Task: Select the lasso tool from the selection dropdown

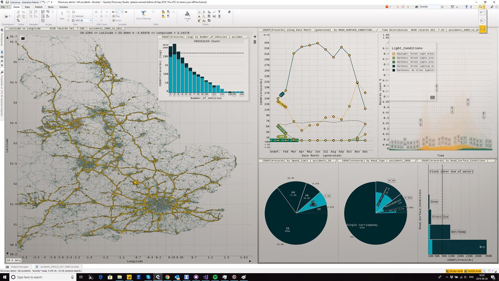Action: coord(23,16)
